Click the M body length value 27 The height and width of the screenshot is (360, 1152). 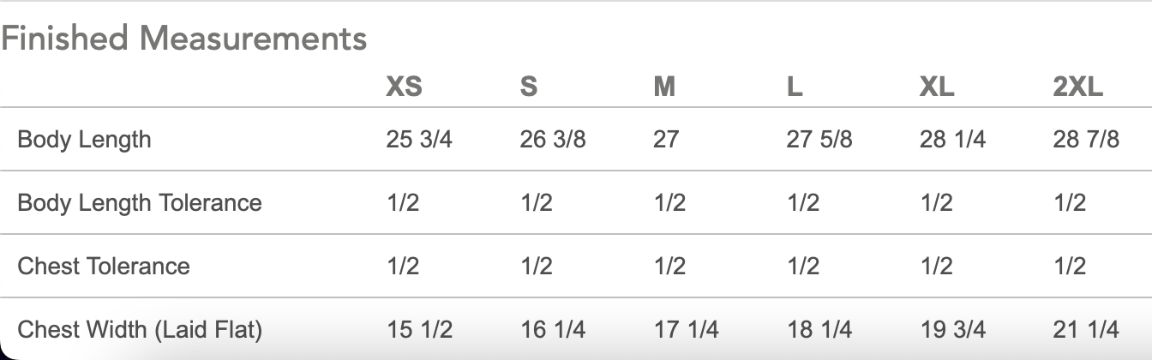coord(666,140)
